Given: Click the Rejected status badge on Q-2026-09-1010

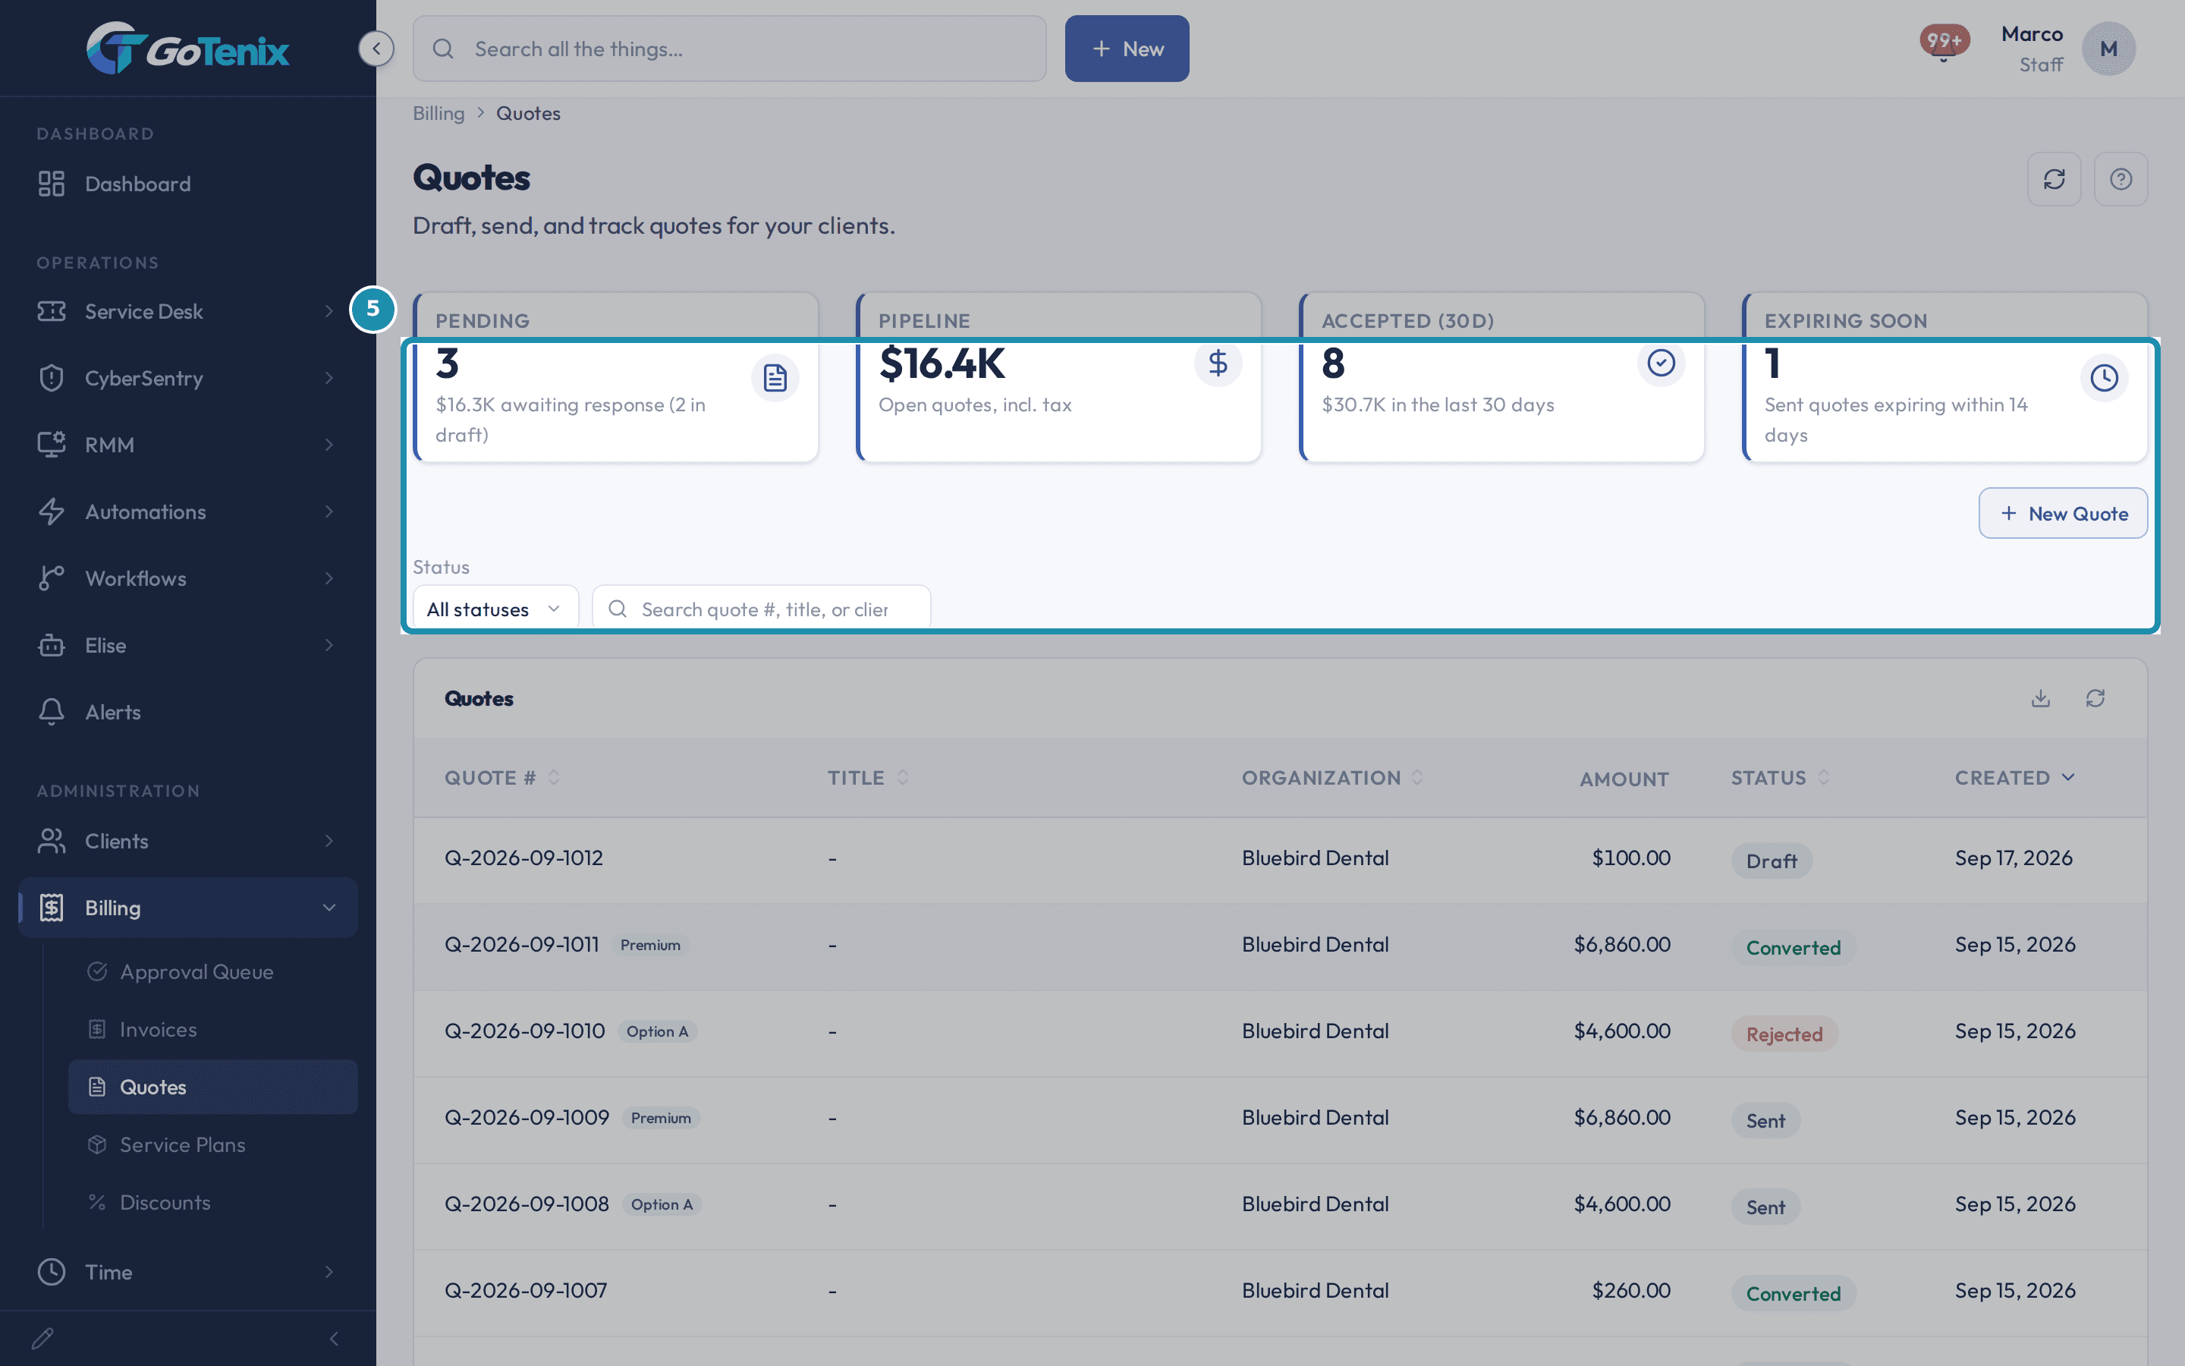Looking at the screenshot, I should coord(1784,1034).
